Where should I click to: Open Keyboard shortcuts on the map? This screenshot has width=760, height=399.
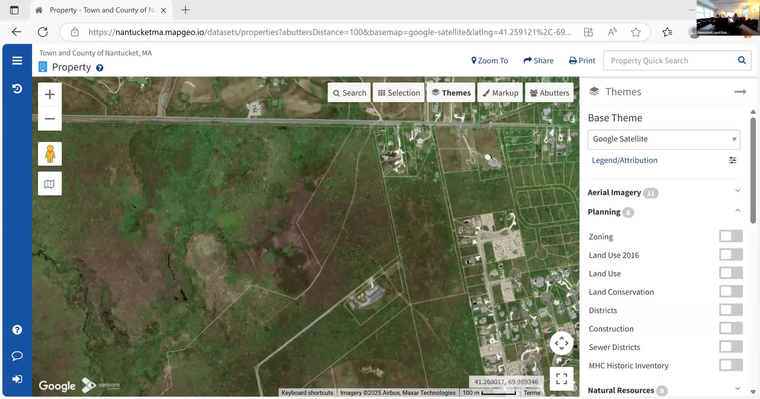[x=307, y=393]
